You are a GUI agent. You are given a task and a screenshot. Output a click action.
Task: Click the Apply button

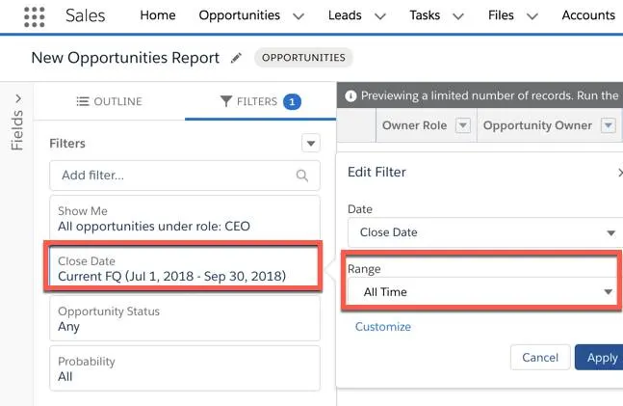599,358
